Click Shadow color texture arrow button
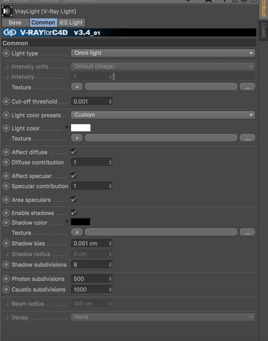The image size is (268, 341). point(77,232)
